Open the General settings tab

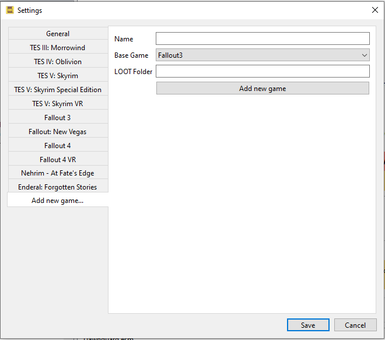pyautogui.click(x=58, y=34)
